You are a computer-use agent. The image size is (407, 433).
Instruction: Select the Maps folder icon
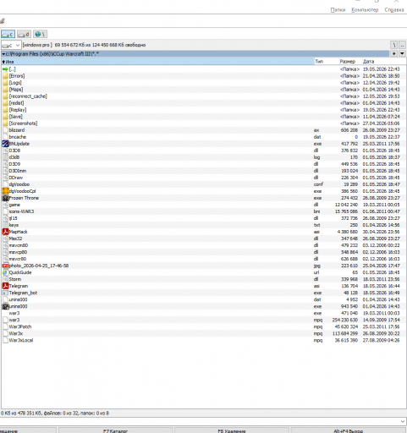click(x=5, y=90)
